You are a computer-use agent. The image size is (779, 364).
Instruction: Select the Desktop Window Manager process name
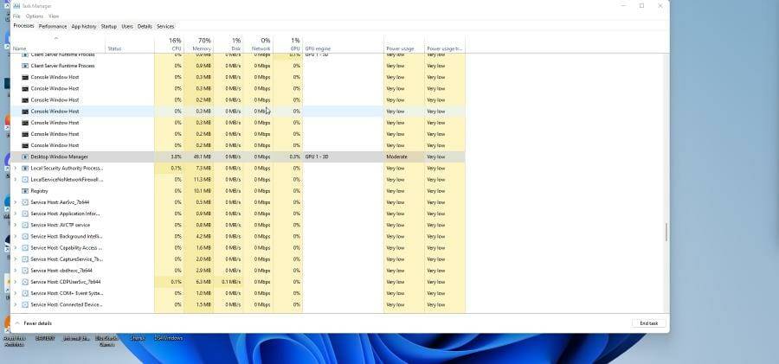point(59,156)
